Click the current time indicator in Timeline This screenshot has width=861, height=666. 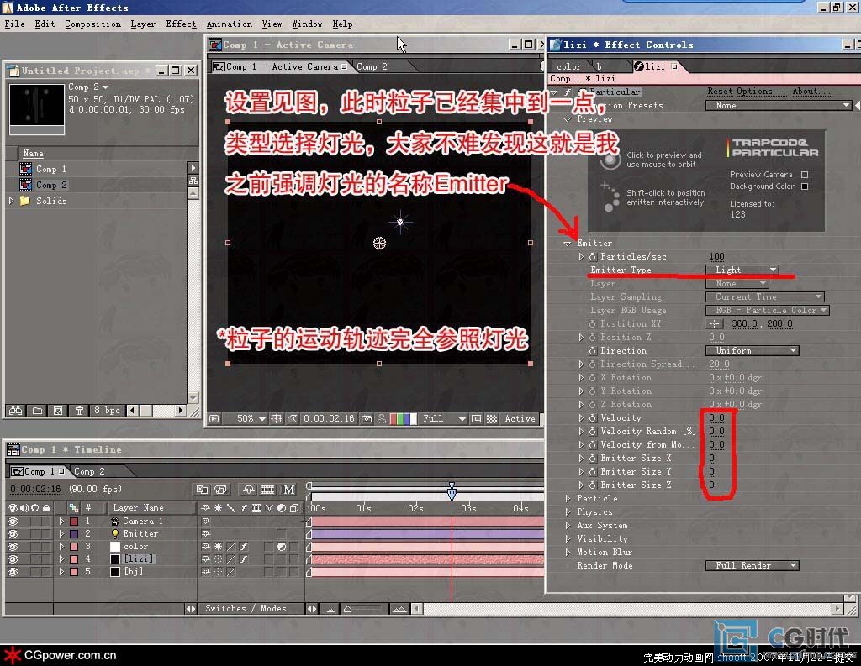[452, 491]
